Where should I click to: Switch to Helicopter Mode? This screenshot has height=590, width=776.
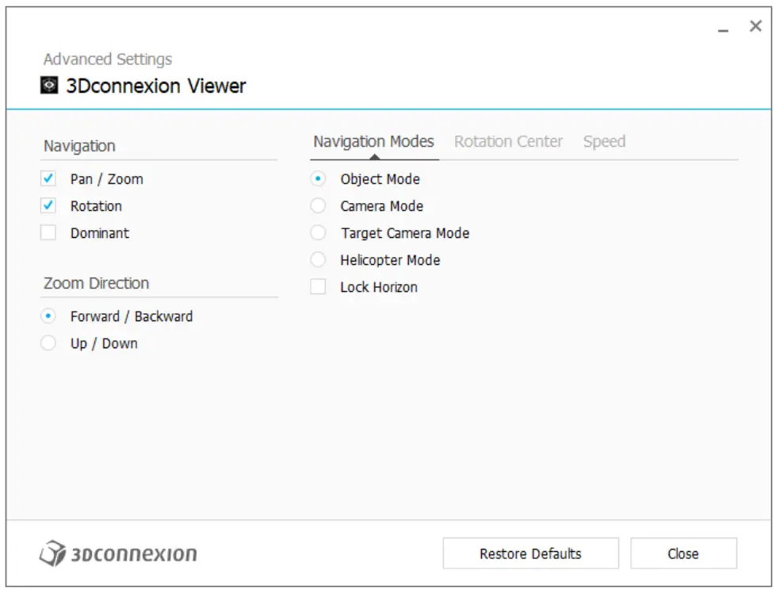pyautogui.click(x=318, y=260)
